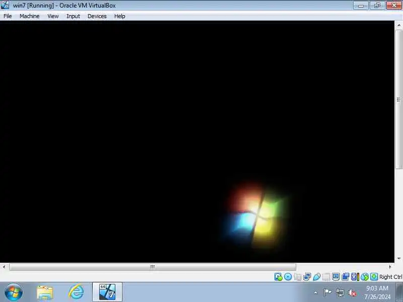Click the Right Ctrl host key label
403x302 pixels.
391,277
